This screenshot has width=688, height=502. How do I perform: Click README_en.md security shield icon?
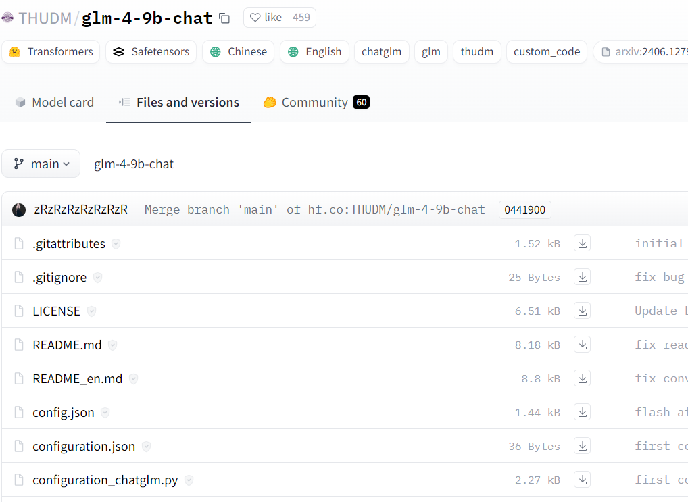[133, 378]
